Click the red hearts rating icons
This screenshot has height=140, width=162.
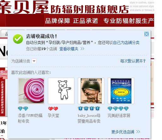pos(53,109)
